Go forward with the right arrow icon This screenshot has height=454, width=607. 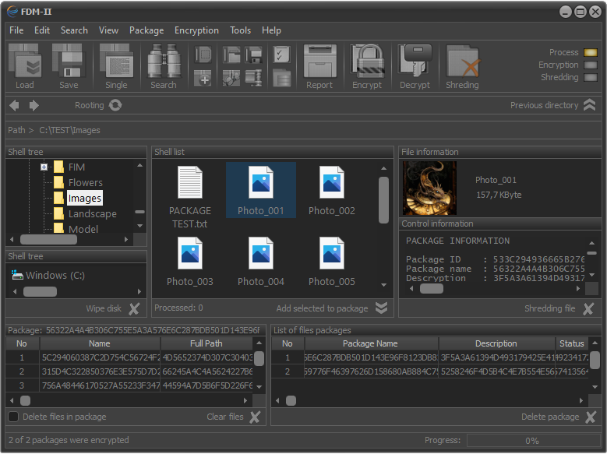[x=34, y=105]
